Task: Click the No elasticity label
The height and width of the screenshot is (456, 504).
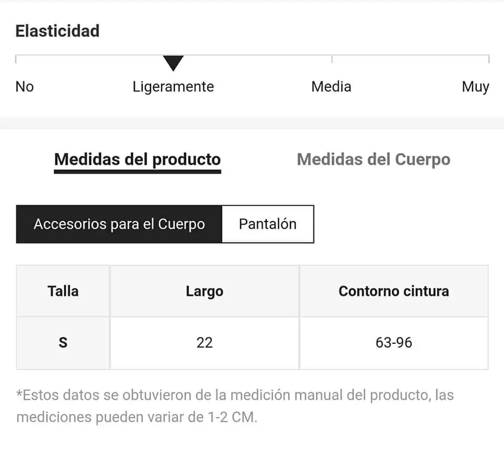Action: [x=25, y=87]
